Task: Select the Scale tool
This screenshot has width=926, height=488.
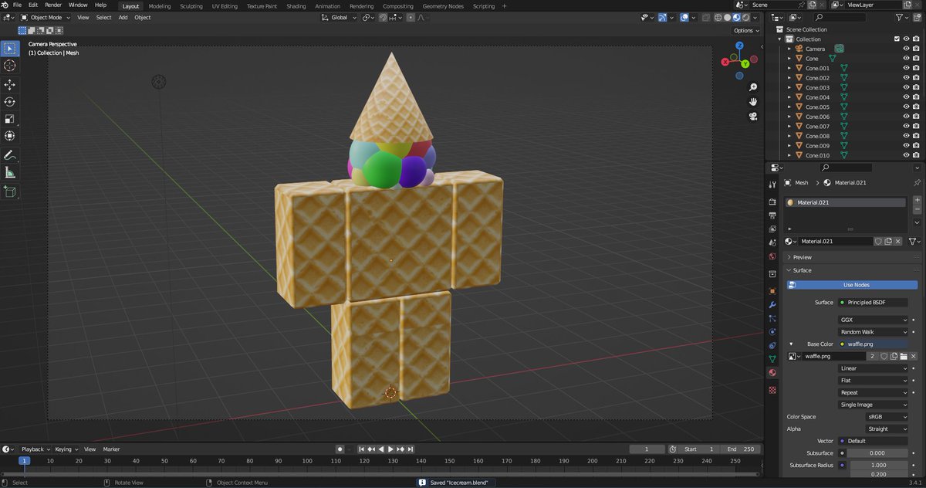Action: click(10, 119)
